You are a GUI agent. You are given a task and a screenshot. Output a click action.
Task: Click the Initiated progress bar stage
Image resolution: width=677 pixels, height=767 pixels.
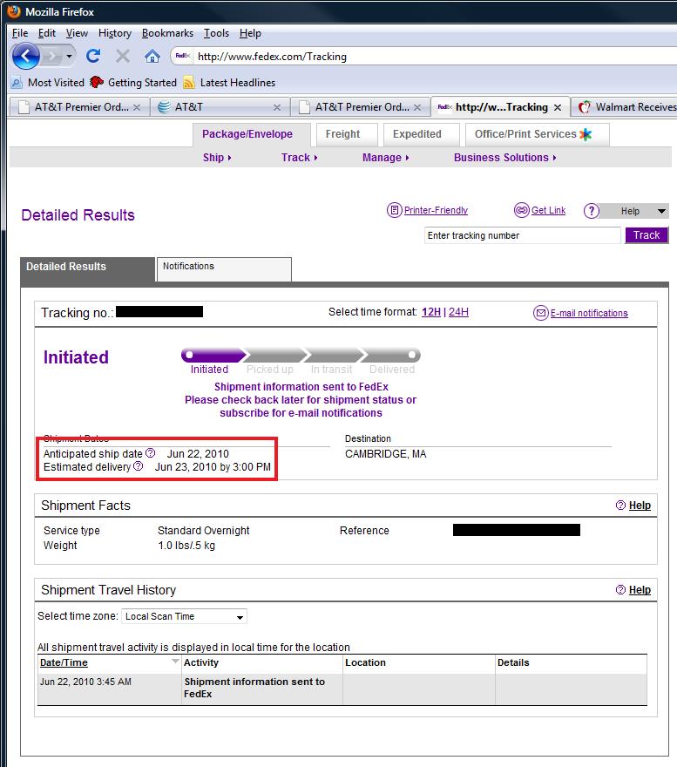[212, 355]
